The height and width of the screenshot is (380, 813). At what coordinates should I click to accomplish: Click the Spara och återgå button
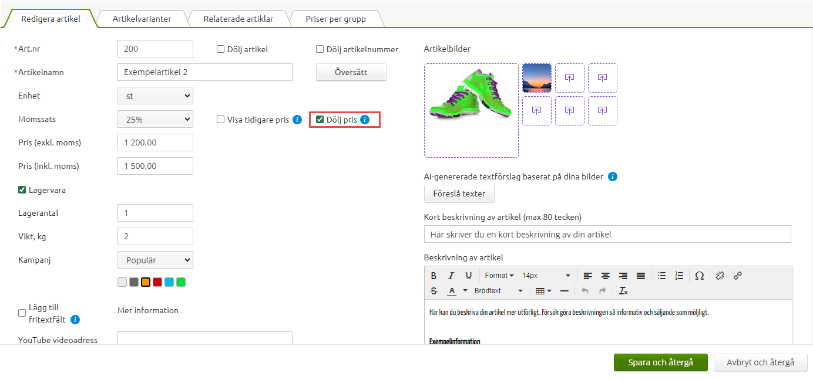click(660, 362)
